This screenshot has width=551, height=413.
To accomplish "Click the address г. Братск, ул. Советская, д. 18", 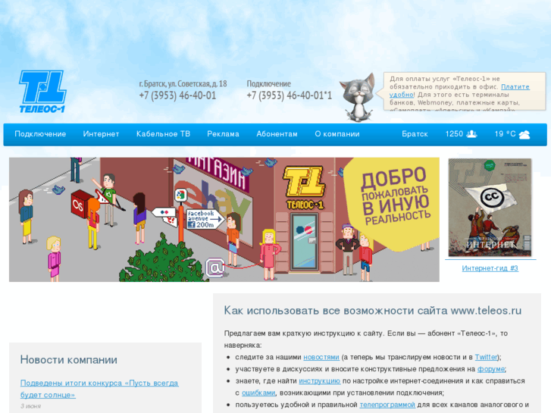I will tap(183, 83).
